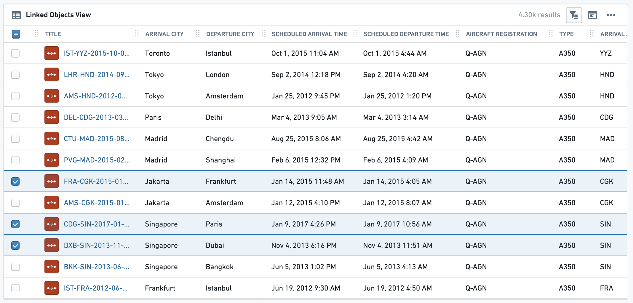Click the flight icon for IST-YYZ row
The width and height of the screenshot is (633, 303).
click(52, 53)
